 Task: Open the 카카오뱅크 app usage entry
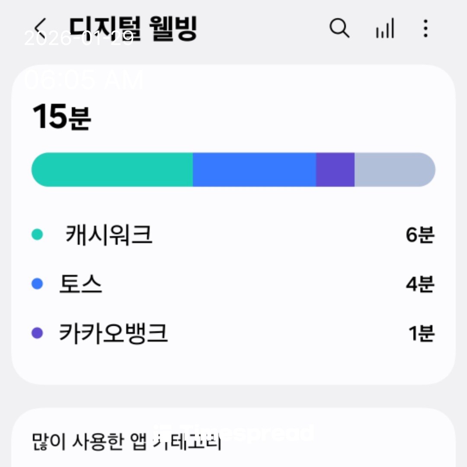[x=113, y=333]
